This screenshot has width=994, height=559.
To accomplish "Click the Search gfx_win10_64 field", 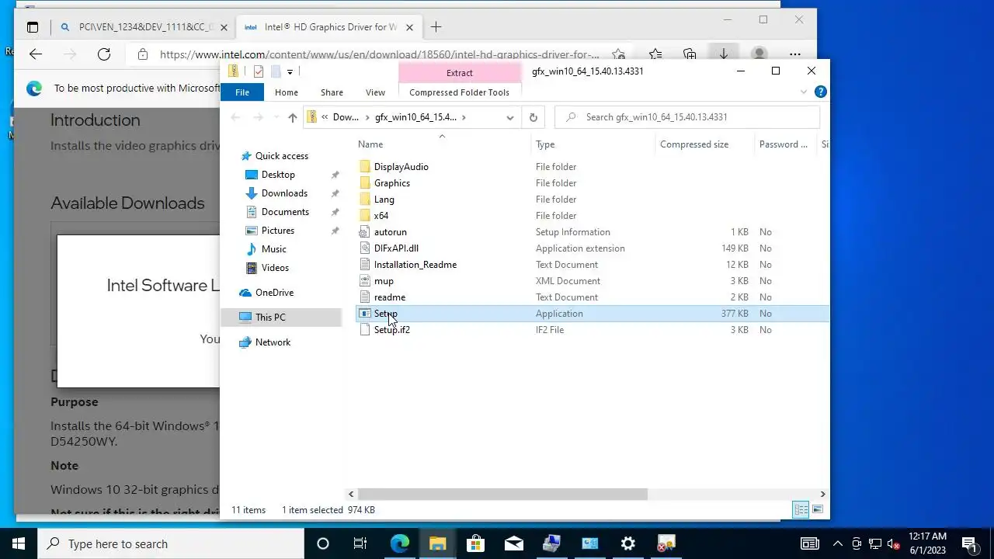I will click(x=687, y=117).
